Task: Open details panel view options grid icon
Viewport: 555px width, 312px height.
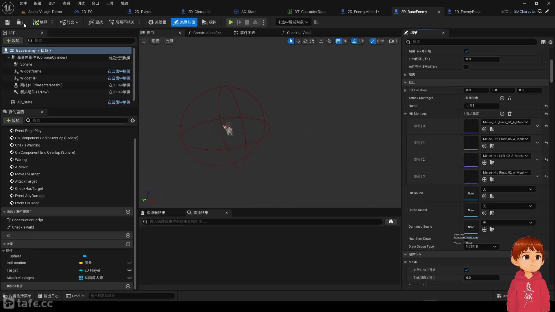Action: tap(543, 42)
